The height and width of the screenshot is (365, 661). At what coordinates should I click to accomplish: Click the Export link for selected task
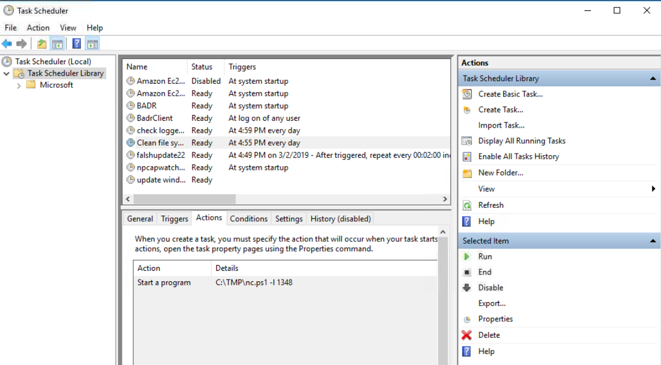pos(492,303)
